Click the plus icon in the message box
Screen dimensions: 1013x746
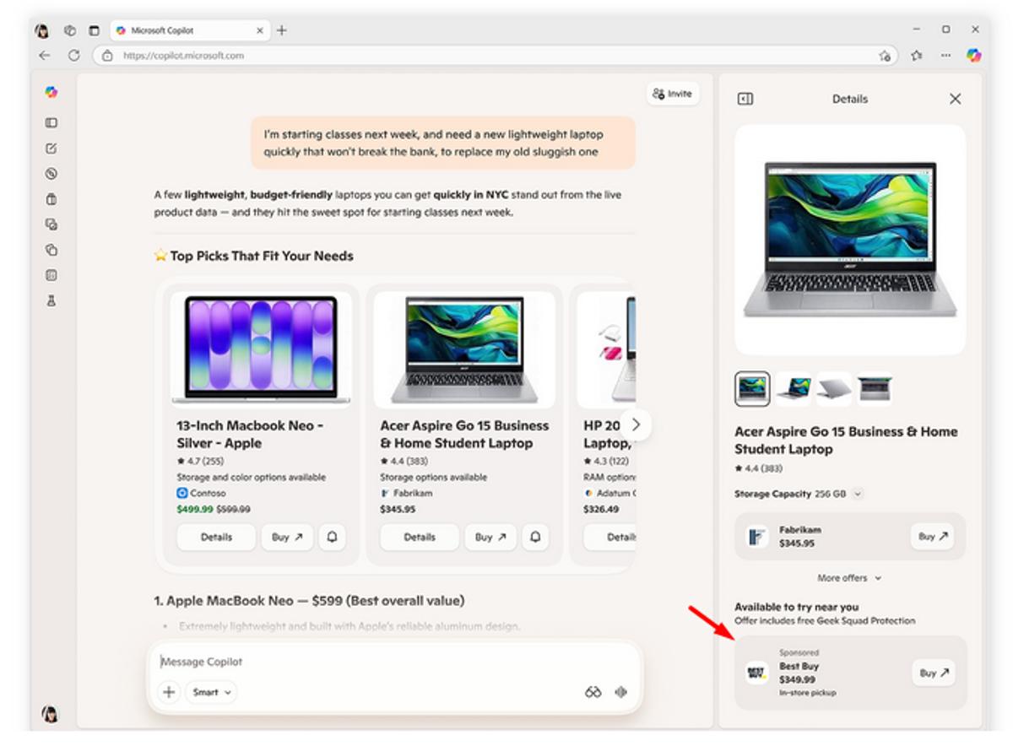(169, 692)
